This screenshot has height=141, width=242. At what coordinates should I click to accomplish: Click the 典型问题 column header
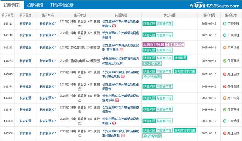(x=170, y=15)
